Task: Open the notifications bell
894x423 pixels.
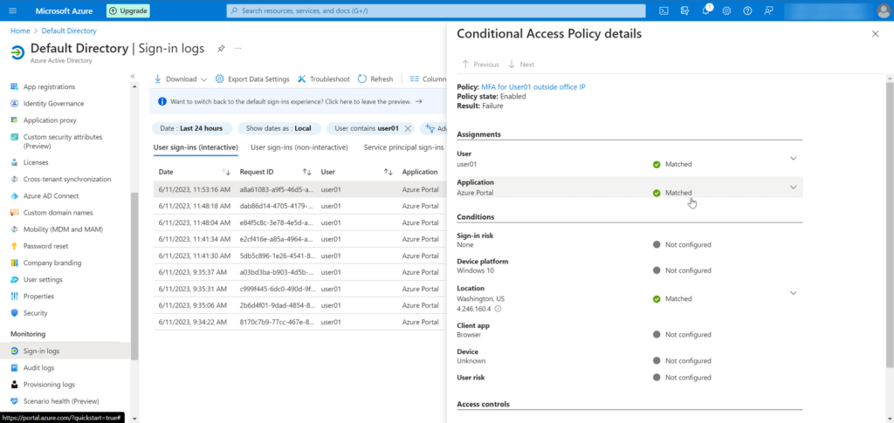Action: pos(705,10)
